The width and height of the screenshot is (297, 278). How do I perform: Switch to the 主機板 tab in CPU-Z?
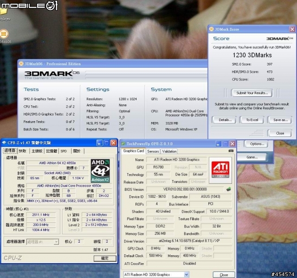coord(37,151)
